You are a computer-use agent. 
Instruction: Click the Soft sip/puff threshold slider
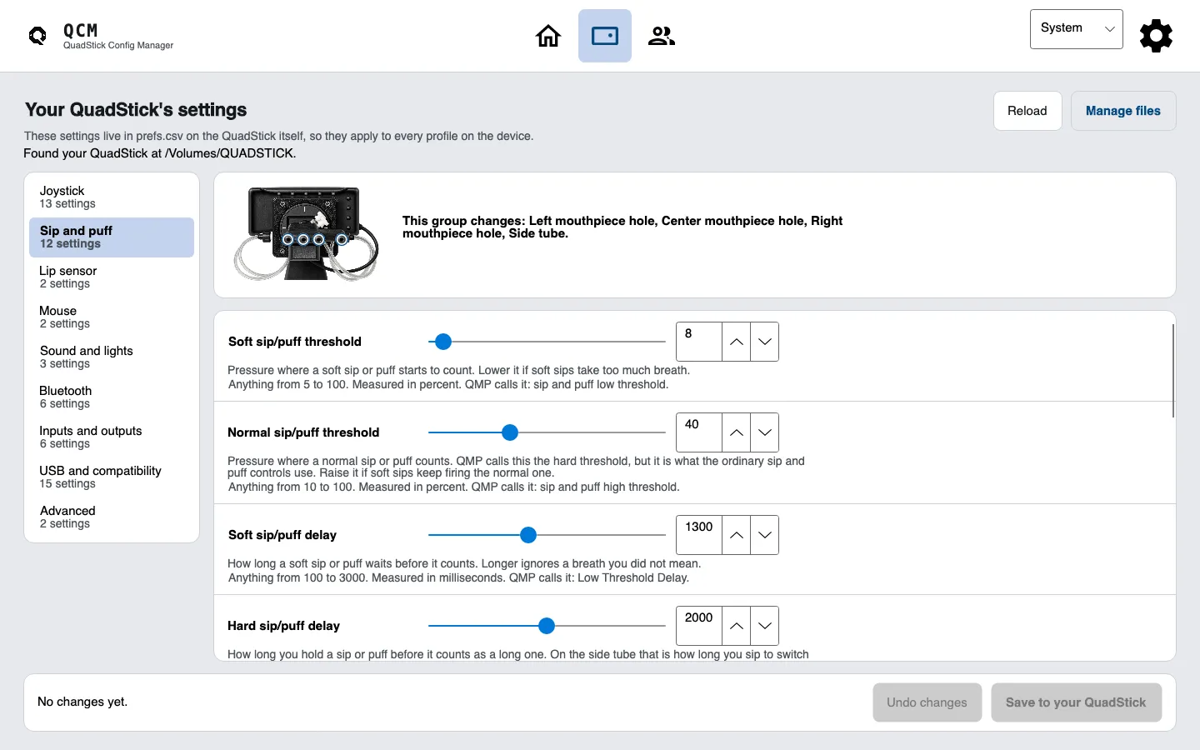point(547,342)
